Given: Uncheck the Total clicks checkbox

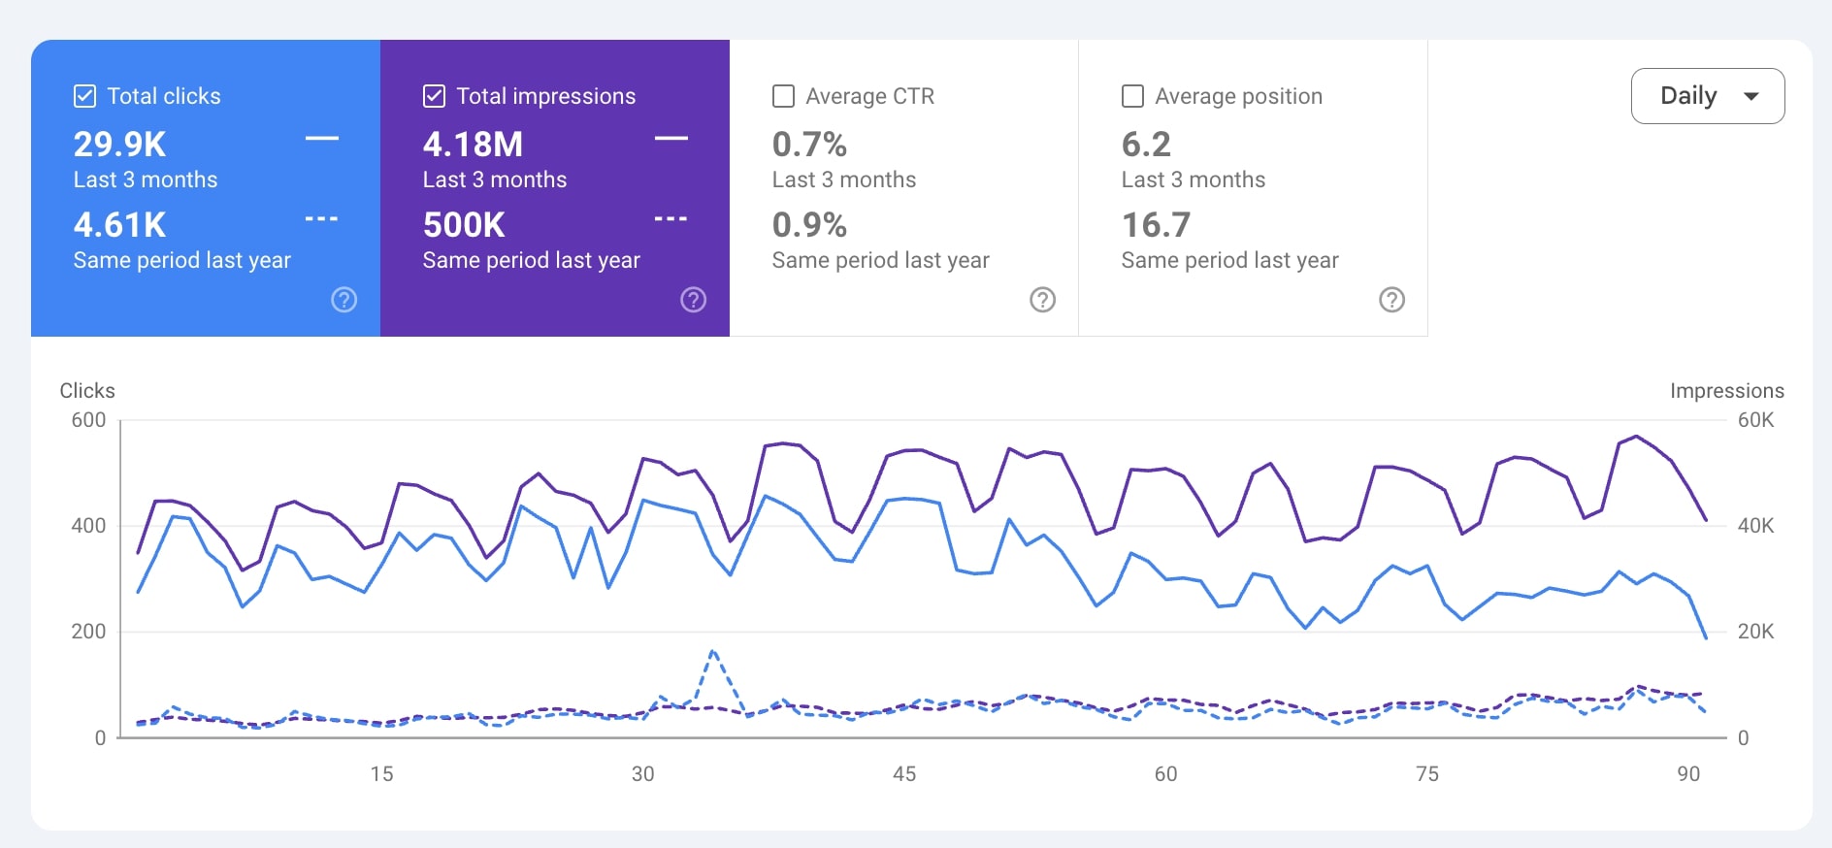Looking at the screenshot, I should (x=85, y=96).
